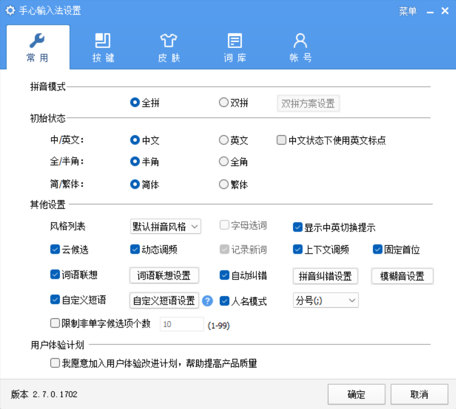
Task: Open 模糊音设置 button
Action: (402, 276)
